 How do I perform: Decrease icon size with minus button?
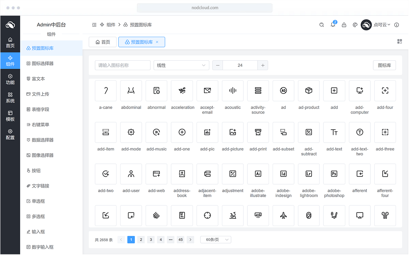(x=217, y=65)
